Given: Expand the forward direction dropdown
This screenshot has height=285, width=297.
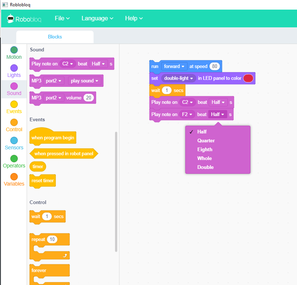Looking at the screenshot, I should coord(174,67).
